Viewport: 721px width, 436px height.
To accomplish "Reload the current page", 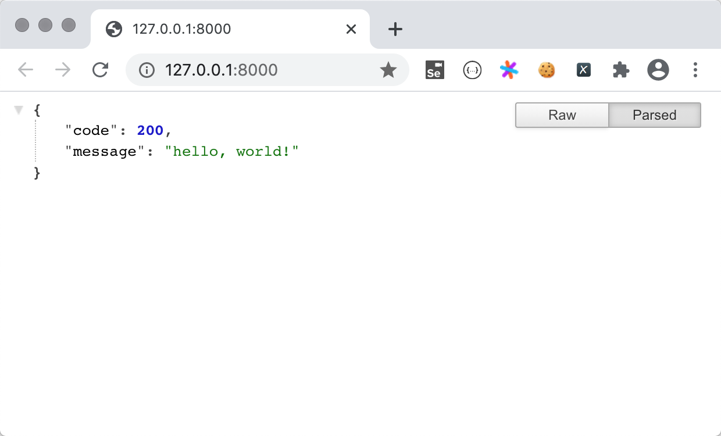I will point(100,70).
